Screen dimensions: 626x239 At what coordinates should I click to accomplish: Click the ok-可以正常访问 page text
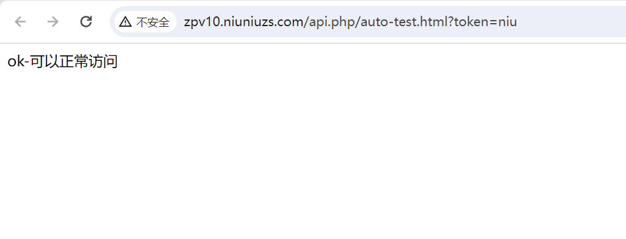click(x=63, y=62)
